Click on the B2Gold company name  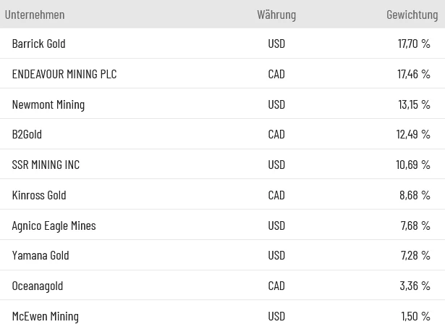[27, 134]
